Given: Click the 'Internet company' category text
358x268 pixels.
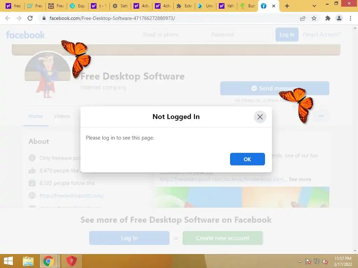Looking at the screenshot, I should coord(103,88).
